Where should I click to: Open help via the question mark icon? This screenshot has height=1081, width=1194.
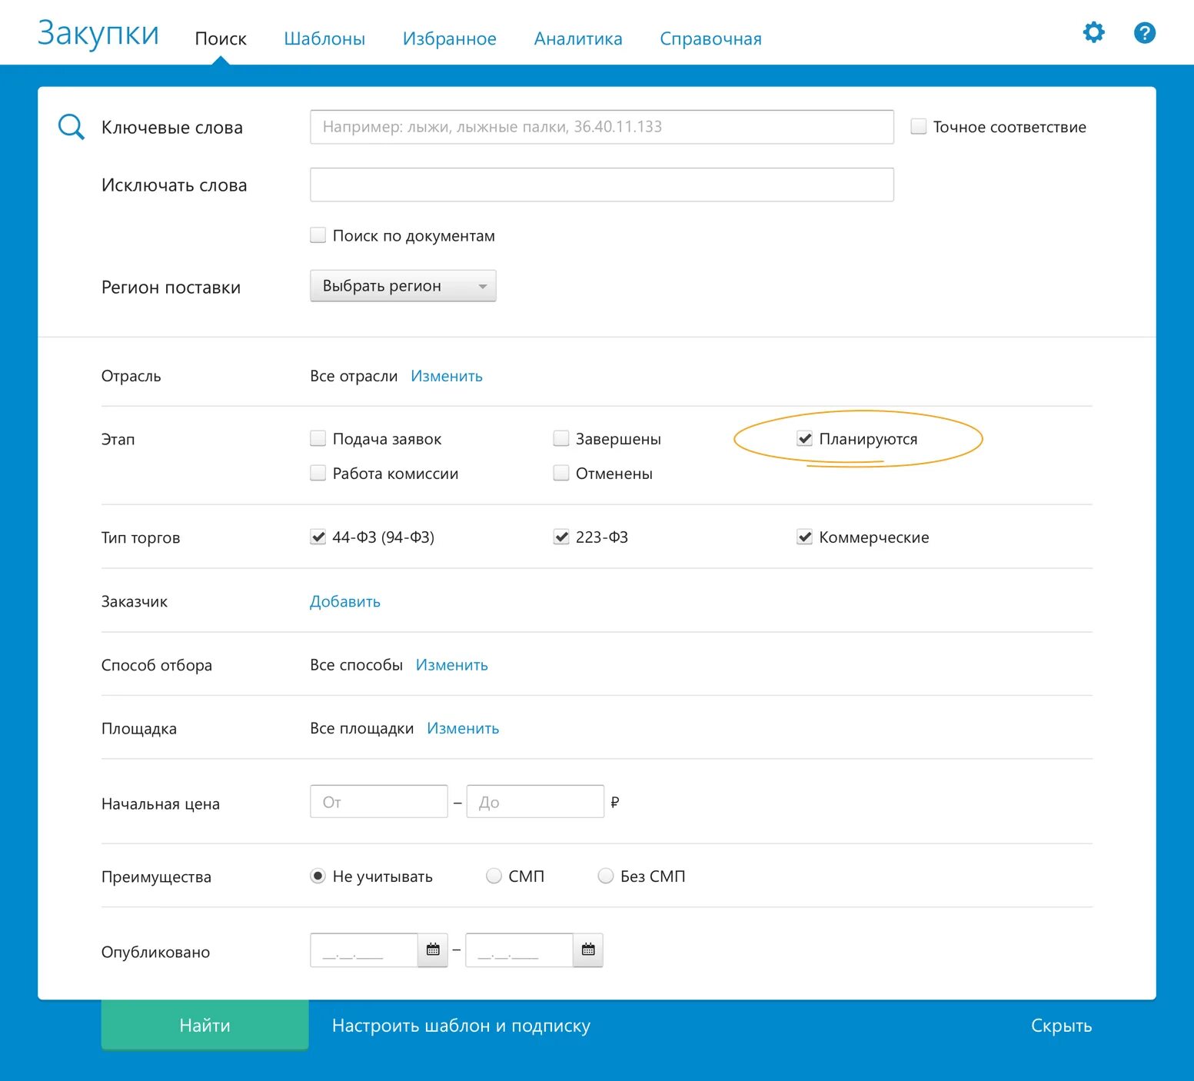(1145, 32)
